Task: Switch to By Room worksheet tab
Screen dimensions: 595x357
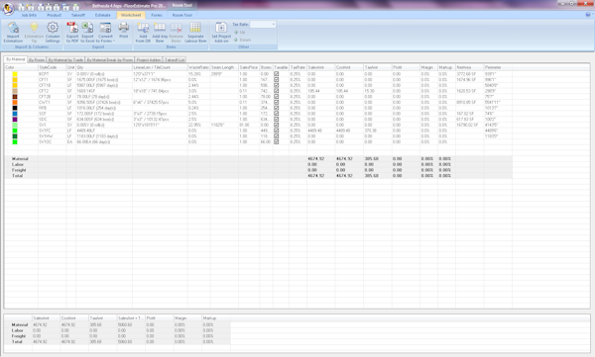Action: (x=37, y=59)
